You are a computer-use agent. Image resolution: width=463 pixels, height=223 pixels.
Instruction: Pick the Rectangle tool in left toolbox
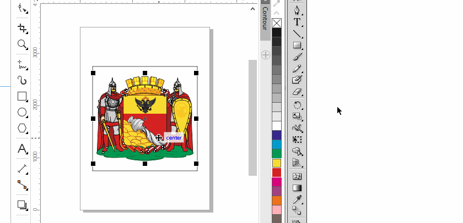pos(22,97)
